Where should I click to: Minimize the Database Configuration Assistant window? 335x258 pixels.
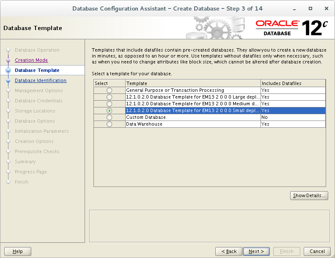[294, 9]
